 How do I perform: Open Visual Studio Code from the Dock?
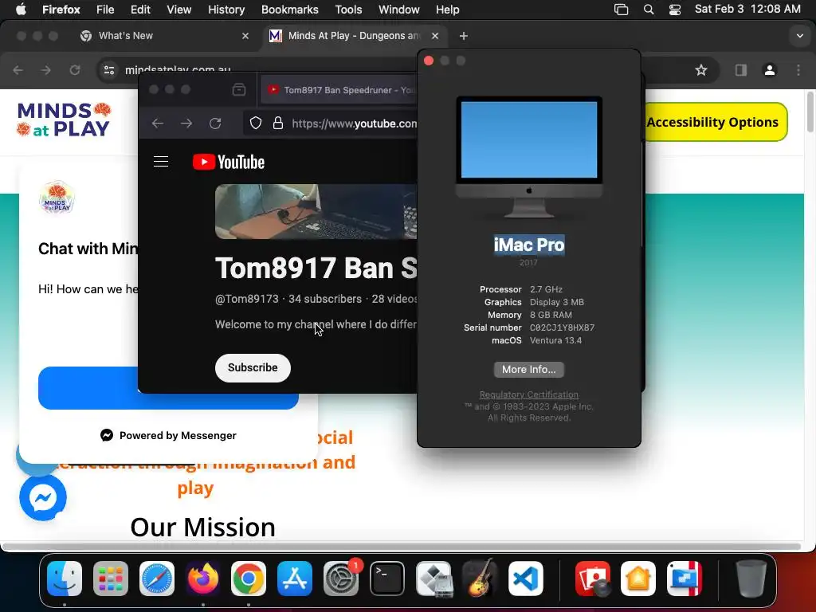(526, 579)
